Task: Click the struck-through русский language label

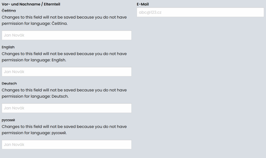Action: tap(8, 120)
